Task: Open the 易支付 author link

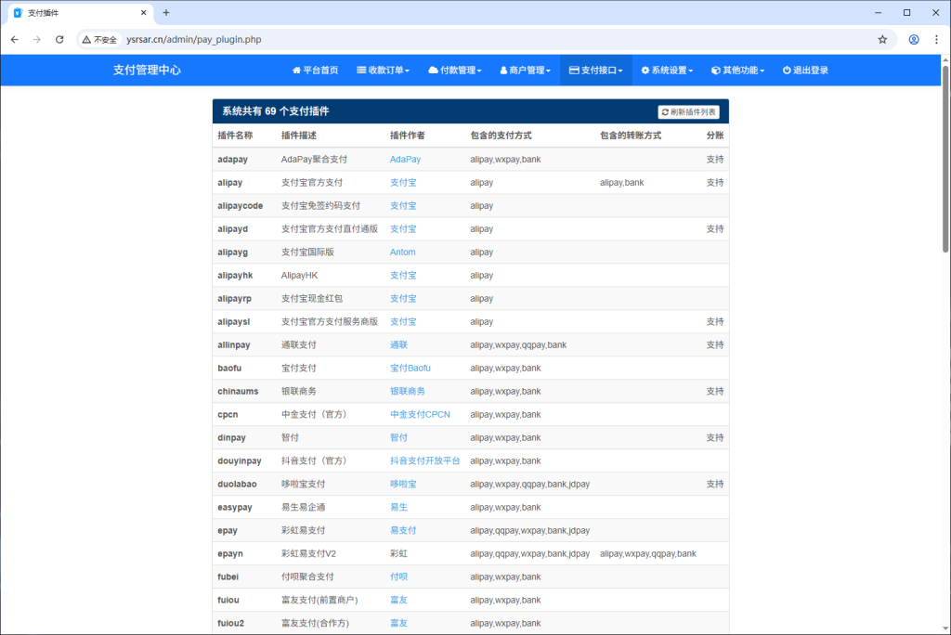Action: (x=403, y=531)
